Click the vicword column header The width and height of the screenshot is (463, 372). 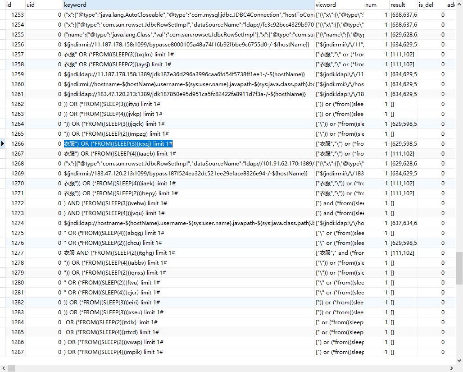[x=339, y=5]
